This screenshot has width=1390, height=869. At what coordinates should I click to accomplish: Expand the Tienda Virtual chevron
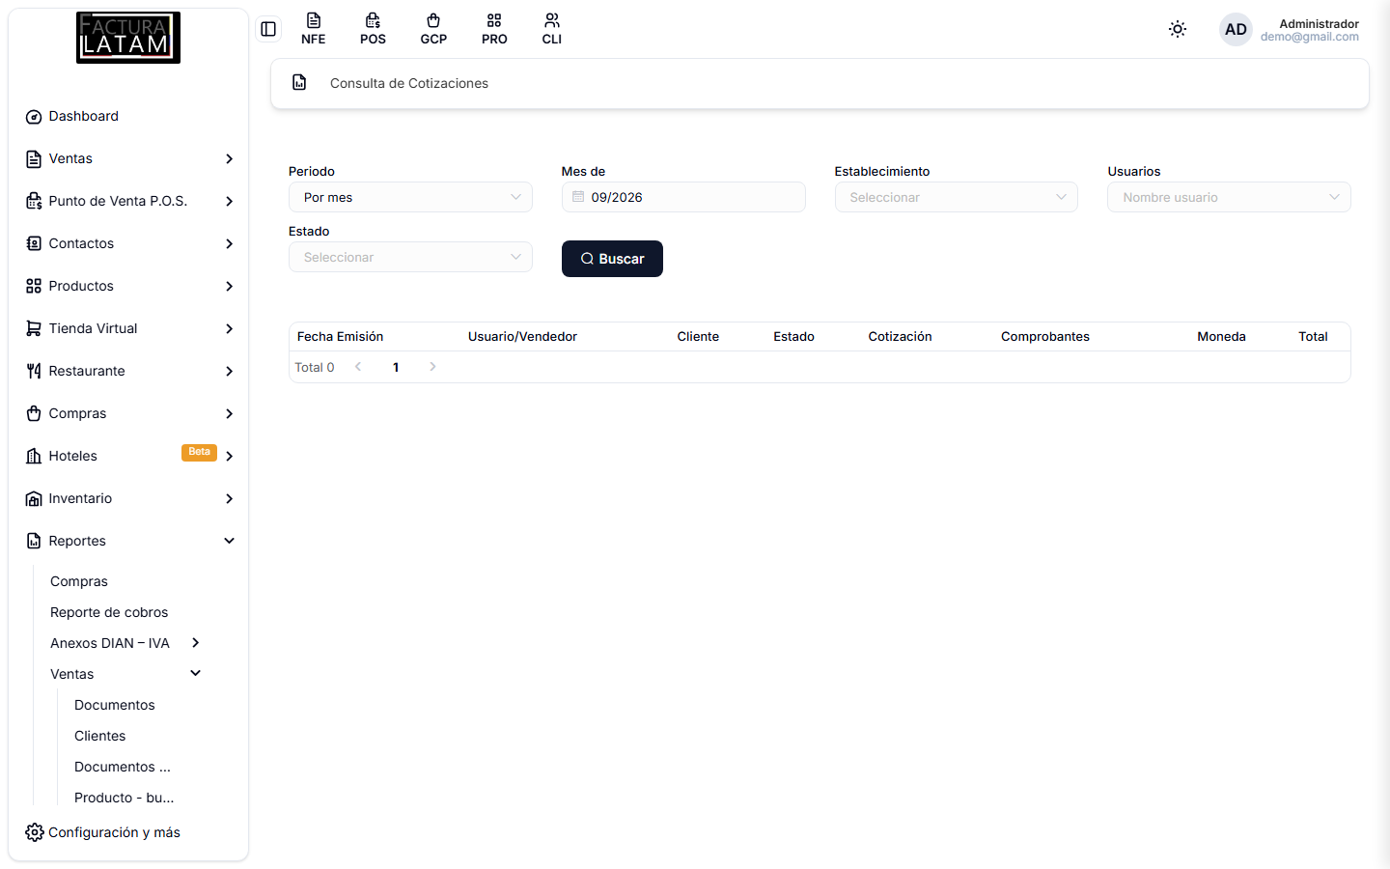(x=230, y=329)
